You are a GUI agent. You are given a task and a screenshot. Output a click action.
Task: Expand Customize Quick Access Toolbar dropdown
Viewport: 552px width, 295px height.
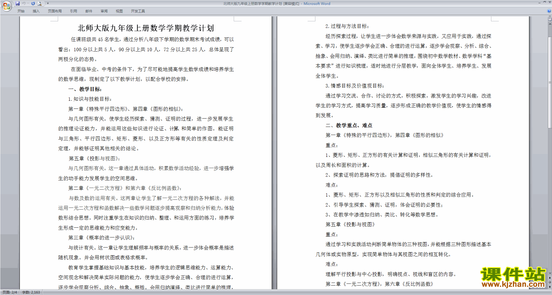[x=48, y=3]
